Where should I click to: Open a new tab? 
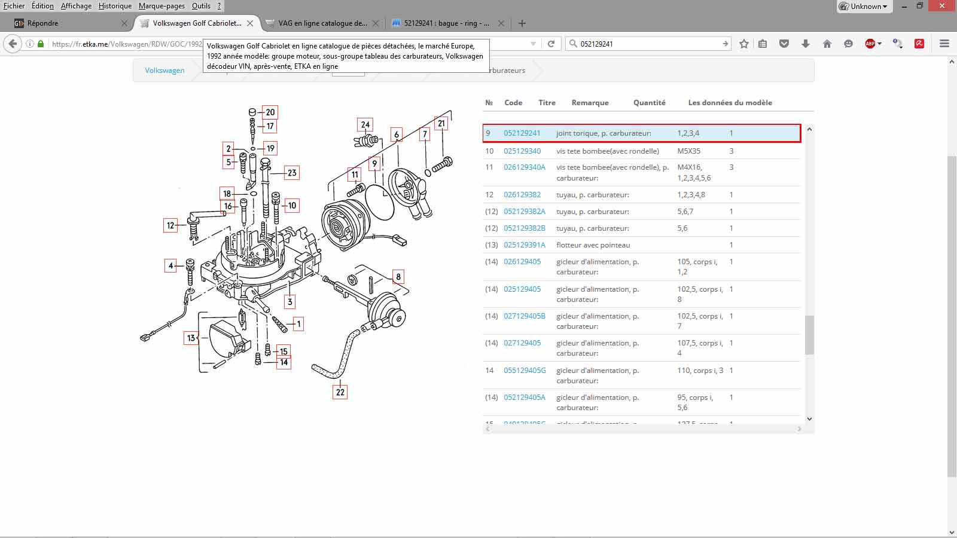click(x=522, y=23)
